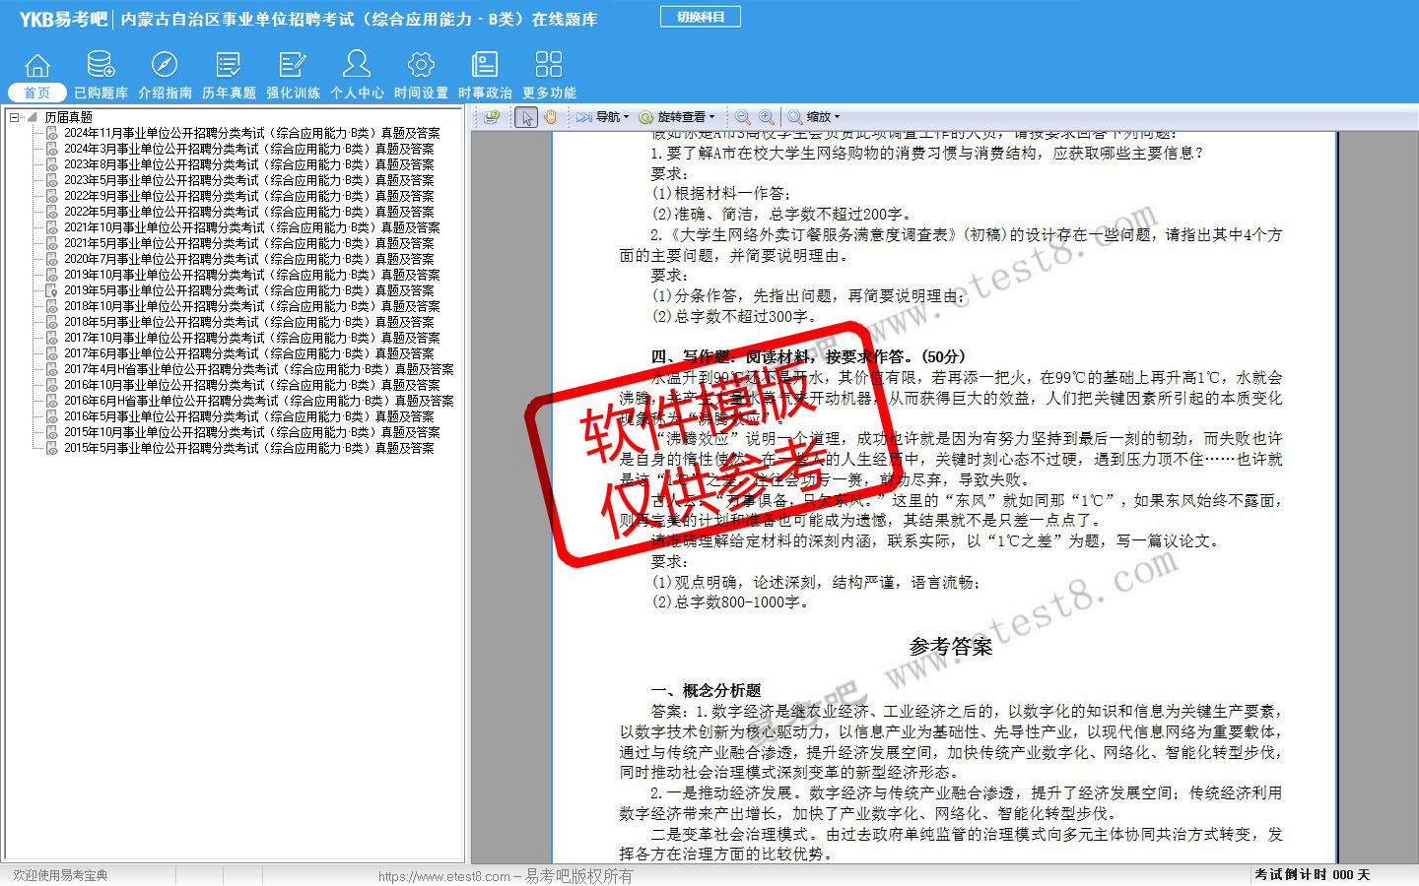
Task: Collapse the 历届真题 tree node
Action: click(15, 117)
